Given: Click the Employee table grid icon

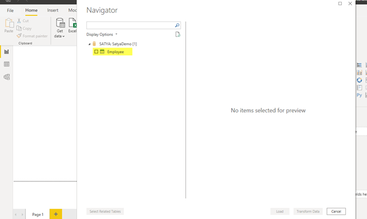Looking at the screenshot, I should 102,52.
